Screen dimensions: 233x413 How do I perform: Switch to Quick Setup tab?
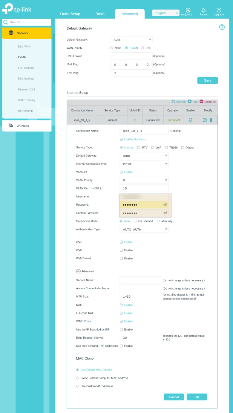click(70, 14)
